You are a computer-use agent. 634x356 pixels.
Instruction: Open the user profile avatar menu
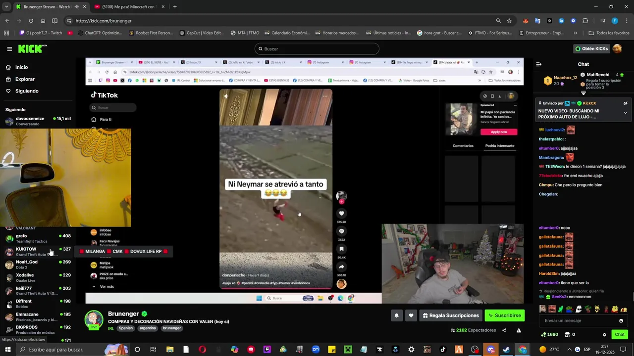coord(617,49)
